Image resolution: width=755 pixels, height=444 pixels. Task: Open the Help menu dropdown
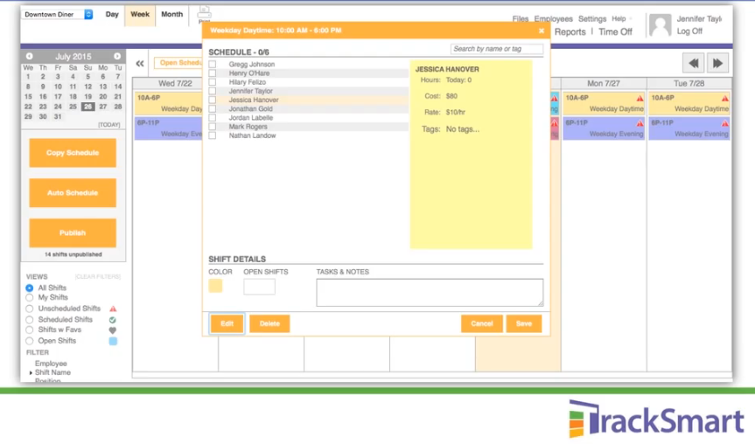[x=622, y=18]
